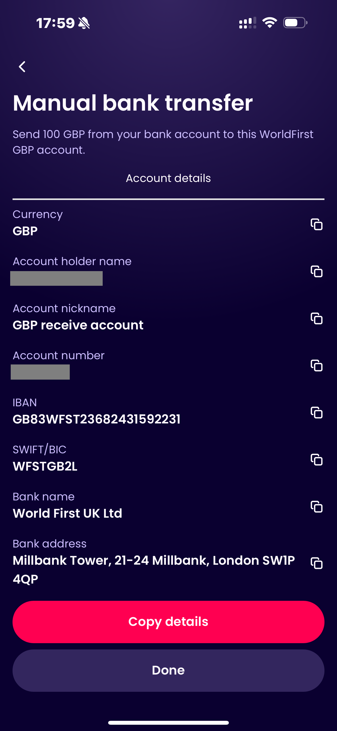
Task: Copy the Bank address
Action: (x=317, y=563)
